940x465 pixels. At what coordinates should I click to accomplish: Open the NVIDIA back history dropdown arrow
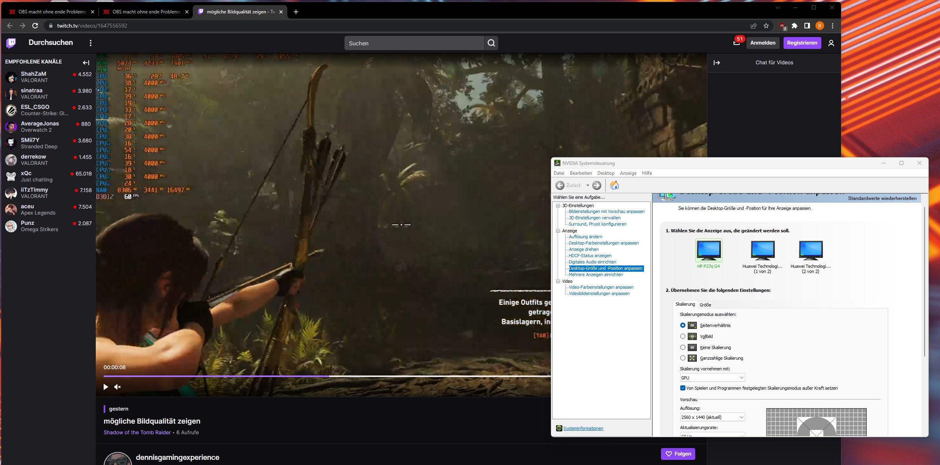point(587,185)
